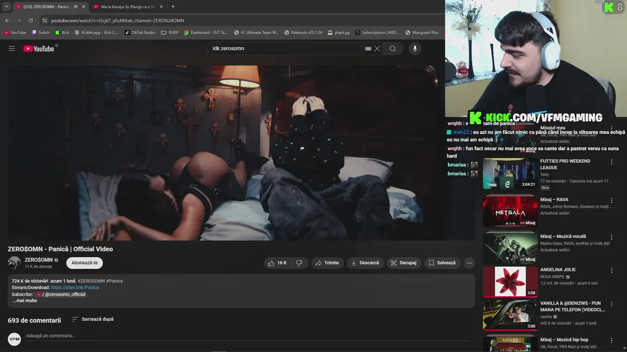The height and width of the screenshot is (352, 627).
Task: Open Dashboard - FUT bookmark
Action: tap(206, 33)
